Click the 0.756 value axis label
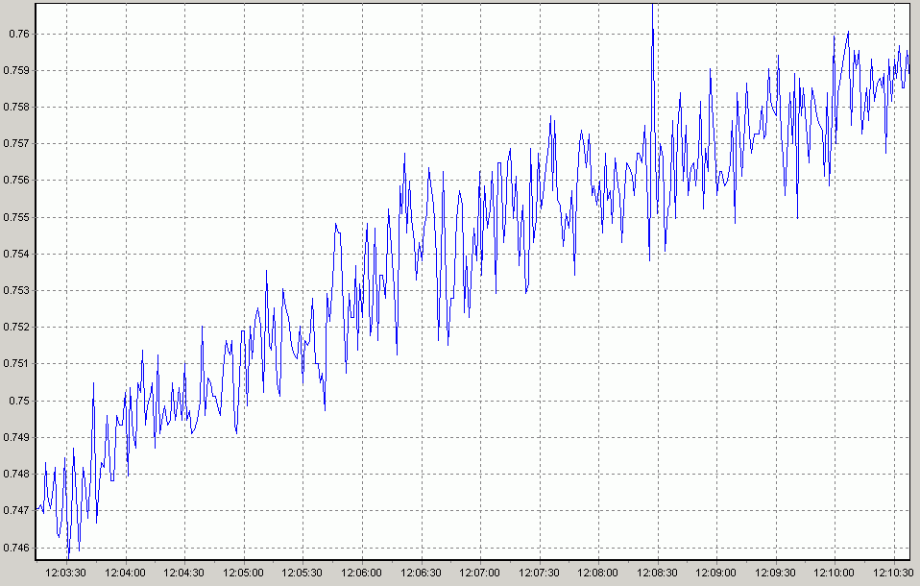This screenshot has width=920, height=586. [17, 180]
